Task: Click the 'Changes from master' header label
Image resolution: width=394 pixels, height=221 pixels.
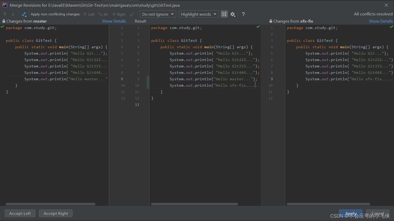Action: [27, 21]
